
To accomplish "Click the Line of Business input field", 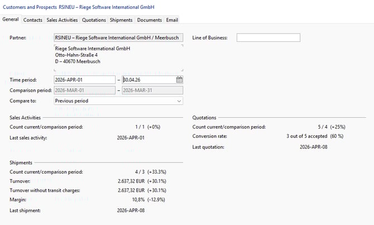I will 268,37.
